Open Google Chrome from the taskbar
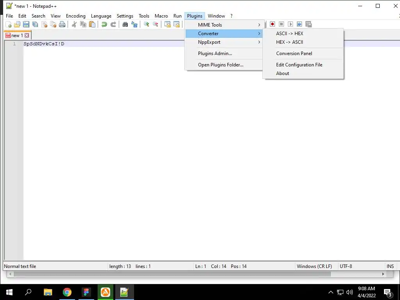Viewport: 400px width, 300px height. click(x=67, y=292)
